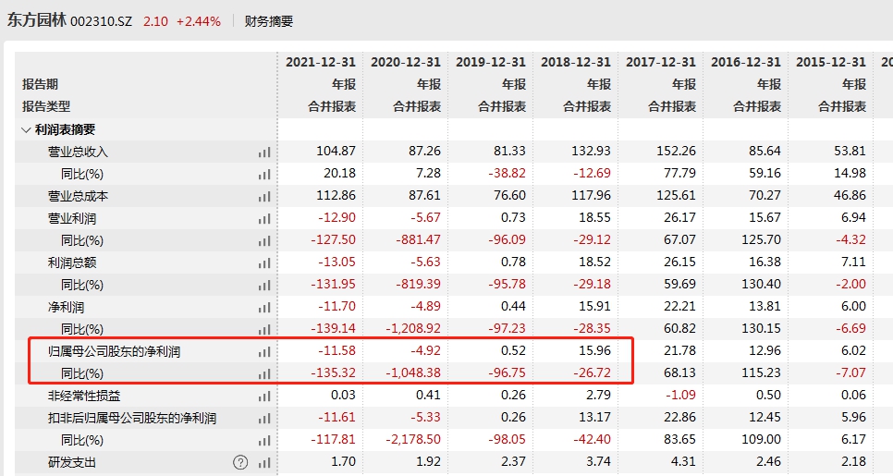Click the 104.87 revenue cell
The height and width of the screenshot is (476, 893).
[336, 151]
